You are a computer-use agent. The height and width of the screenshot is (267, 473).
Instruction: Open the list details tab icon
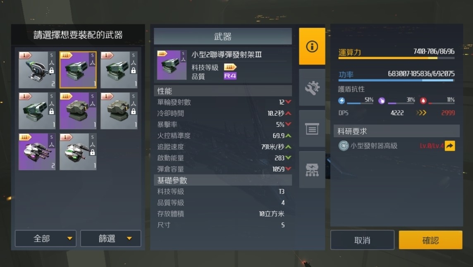point(312,129)
